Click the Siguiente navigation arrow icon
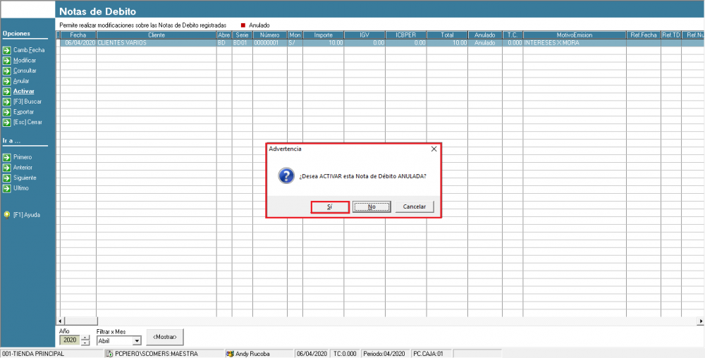 pyautogui.click(x=6, y=178)
